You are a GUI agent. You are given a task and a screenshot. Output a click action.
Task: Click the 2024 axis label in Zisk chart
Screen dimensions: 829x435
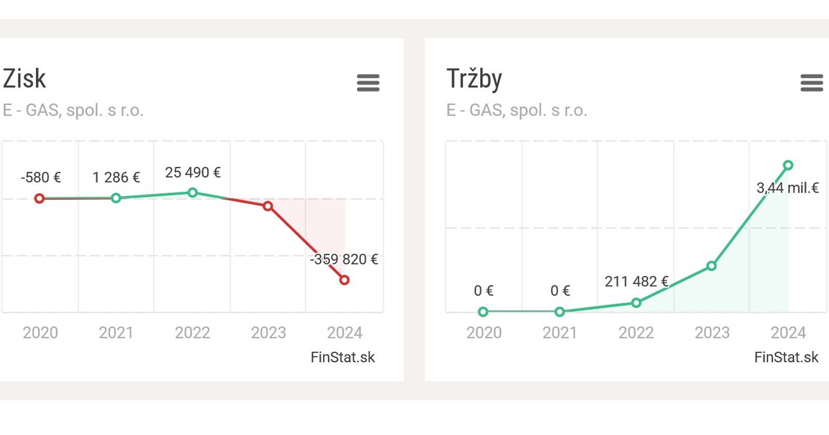click(x=345, y=332)
